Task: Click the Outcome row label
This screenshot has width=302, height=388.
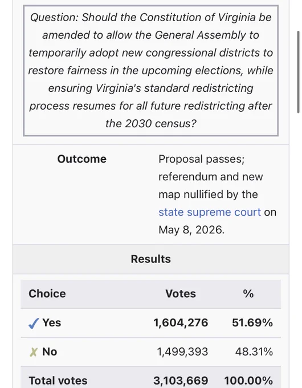Action: pos(82,159)
